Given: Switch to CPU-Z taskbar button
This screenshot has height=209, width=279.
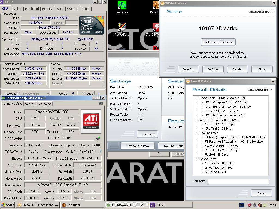Looking at the screenshot, I should pos(171,205).
